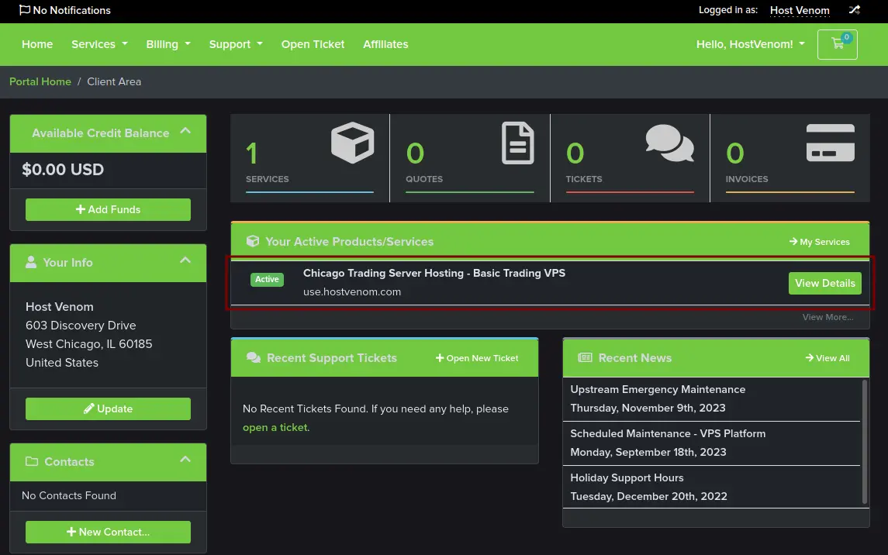Screen dimensions: 888x555
Task: Open the Billing dropdown menu
Action: point(168,44)
